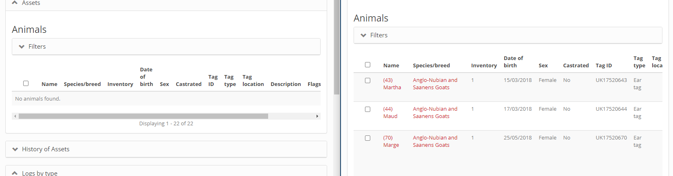Select the Marge row checkbox
Image resolution: width=673 pixels, height=176 pixels.
367,138
